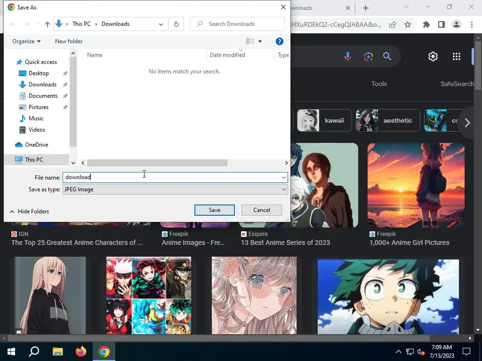
Task: Refresh the Downloads folder listing
Action: coord(176,24)
